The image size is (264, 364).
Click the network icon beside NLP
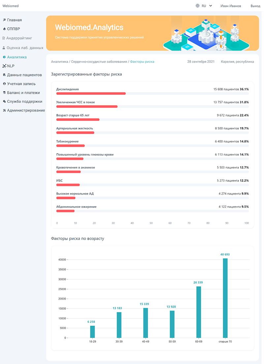coord(4,66)
